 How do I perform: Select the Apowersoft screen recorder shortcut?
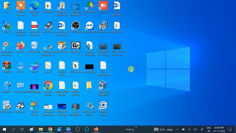(7, 48)
